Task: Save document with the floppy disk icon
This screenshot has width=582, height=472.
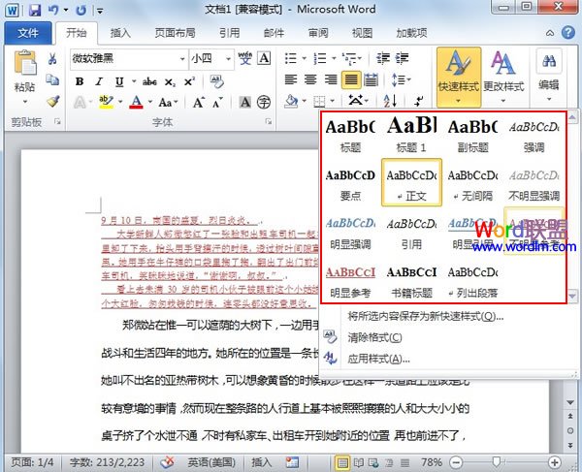Action: tap(35, 10)
